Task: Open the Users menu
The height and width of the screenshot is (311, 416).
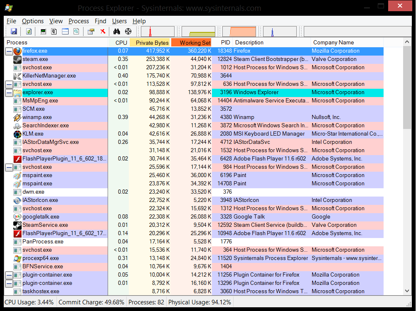Action: (x=119, y=21)
